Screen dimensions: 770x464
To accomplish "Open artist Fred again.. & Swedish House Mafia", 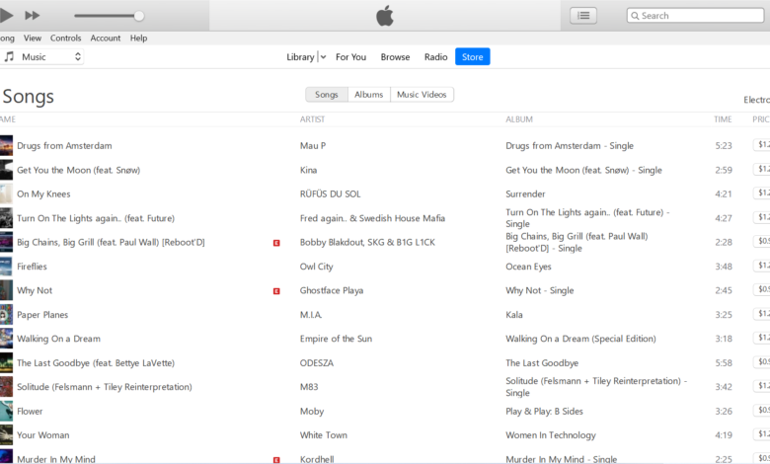I will pos(372,218).
